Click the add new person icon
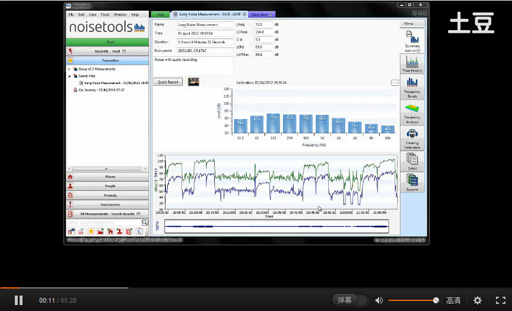This screenshot has height=311, width=512. pos(119,232)
